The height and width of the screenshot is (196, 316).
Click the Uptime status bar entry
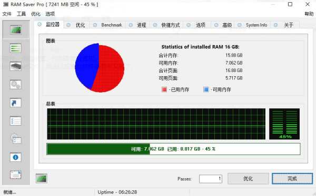tap(117, 192)
